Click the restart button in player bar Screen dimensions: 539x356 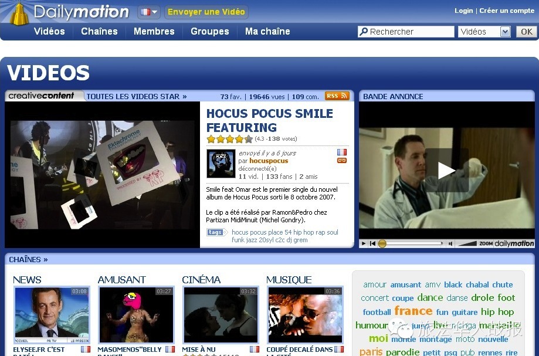372,243
